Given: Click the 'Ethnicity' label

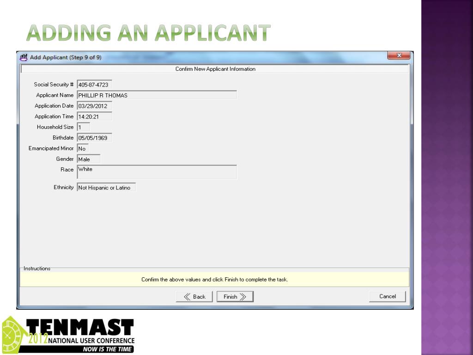Looking at the screenshot, I should [x=64, y=187].
